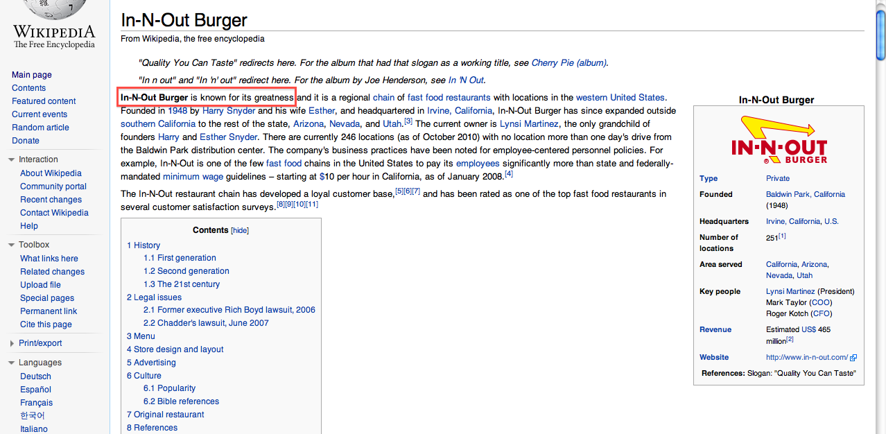Jump to section 5 Advertising

coord(151,363)
